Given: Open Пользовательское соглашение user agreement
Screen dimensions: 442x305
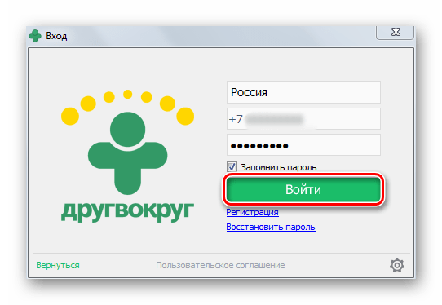Looking at the screenshot, I should 220,265.
